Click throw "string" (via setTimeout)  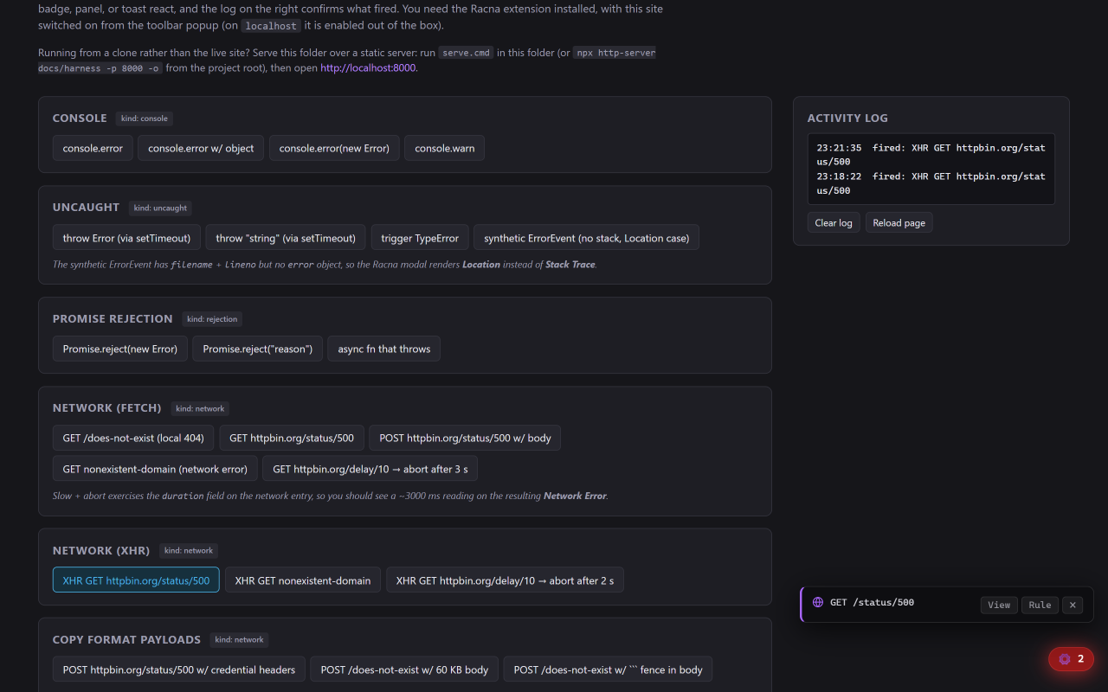point(286,237)
